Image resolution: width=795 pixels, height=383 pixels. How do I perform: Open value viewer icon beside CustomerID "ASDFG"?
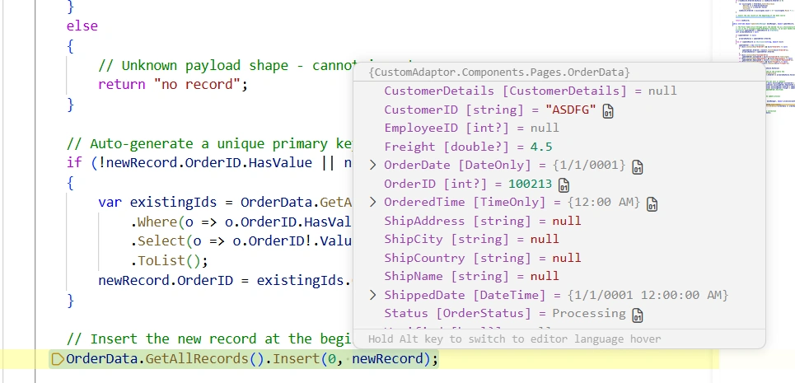pyautogui.click(x=608, y=111)
